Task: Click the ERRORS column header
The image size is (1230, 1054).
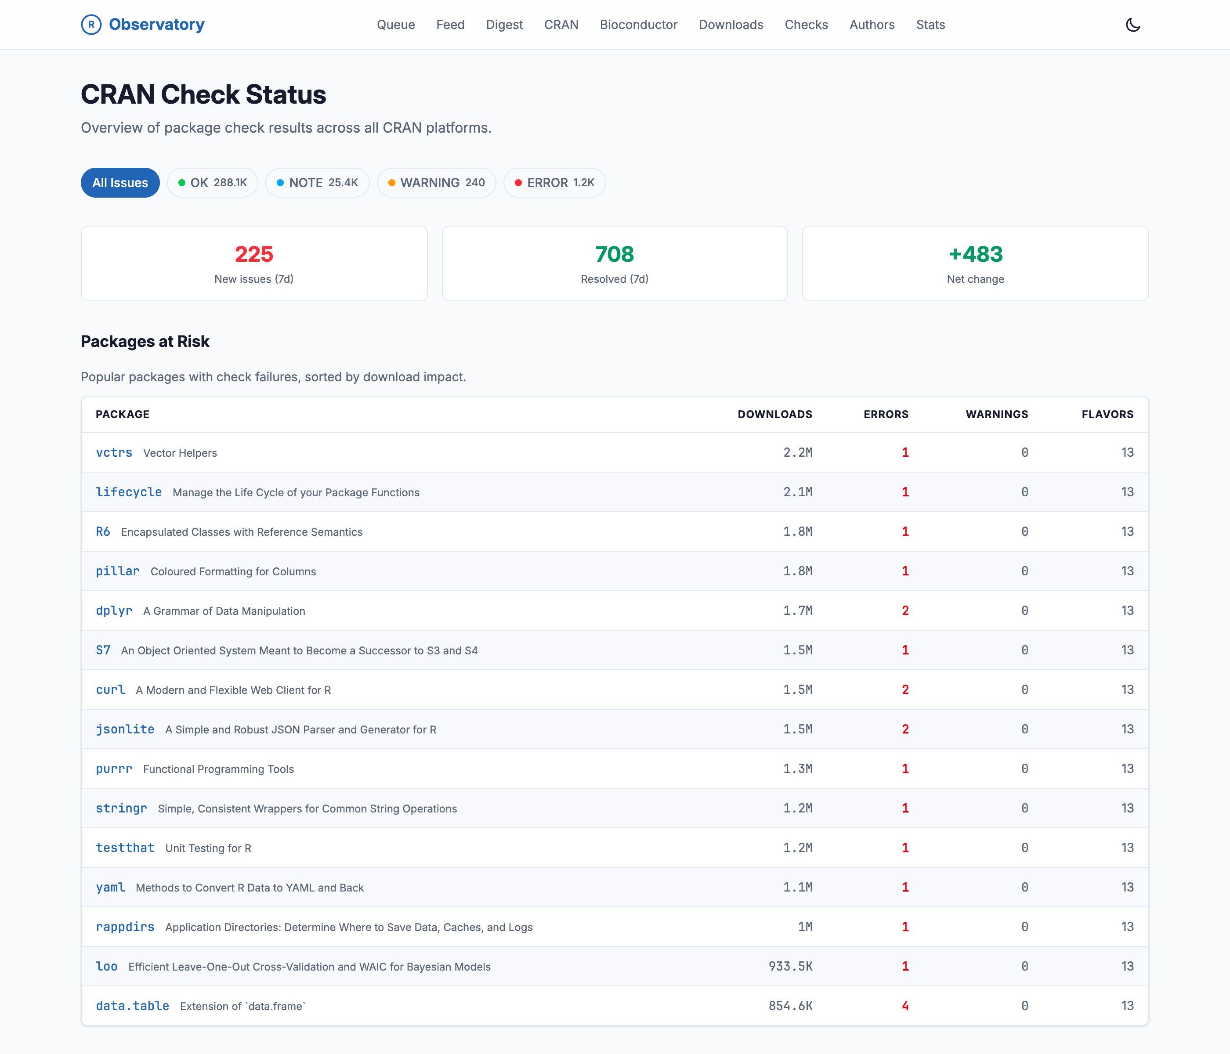Action: coord(886,414)
